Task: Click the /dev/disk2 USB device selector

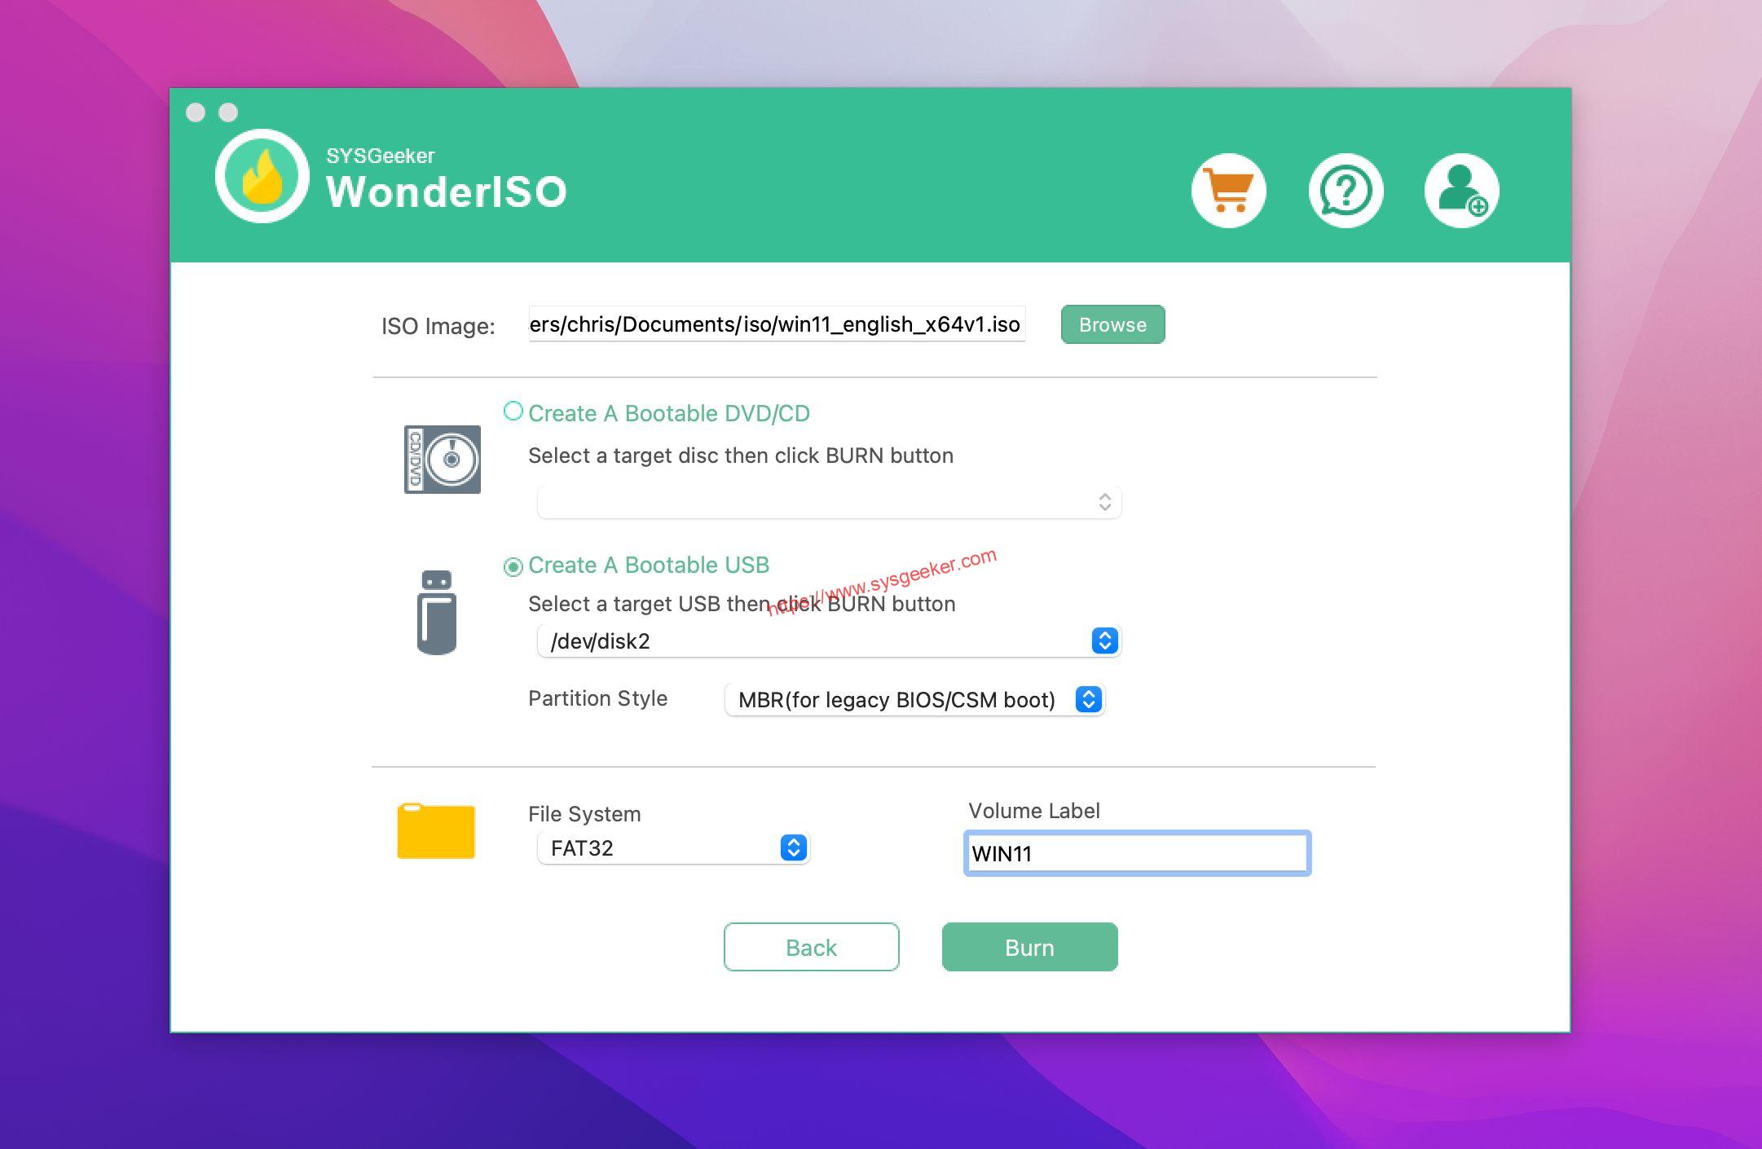Action: pyautogui.click(x=828, y=641)
